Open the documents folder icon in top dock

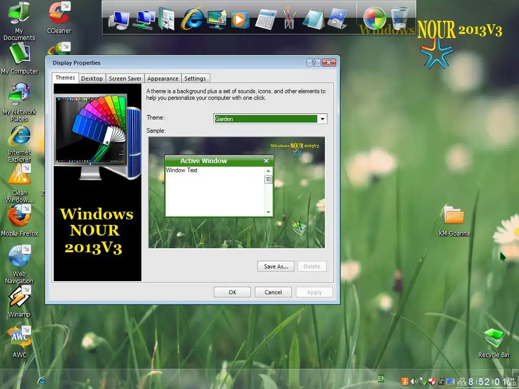click(166, 19)
